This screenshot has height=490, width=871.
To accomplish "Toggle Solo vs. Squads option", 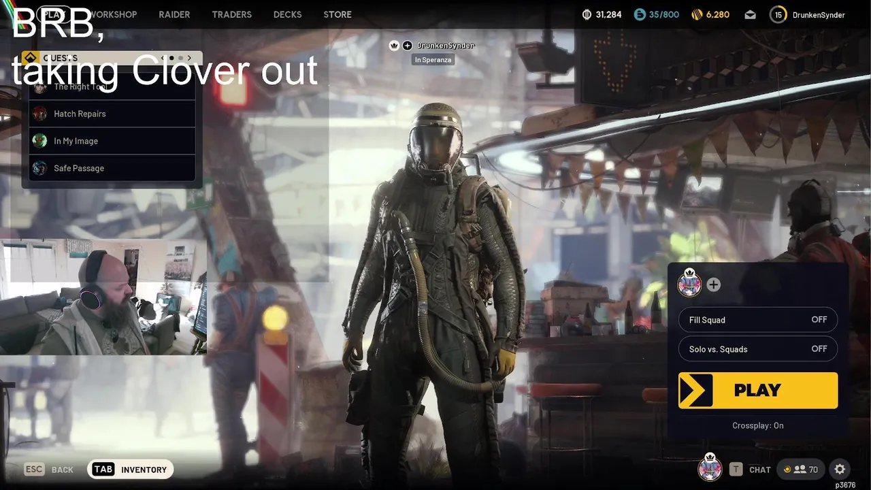I will [758, 349].
